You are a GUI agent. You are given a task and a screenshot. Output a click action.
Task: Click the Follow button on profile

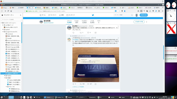139,22
